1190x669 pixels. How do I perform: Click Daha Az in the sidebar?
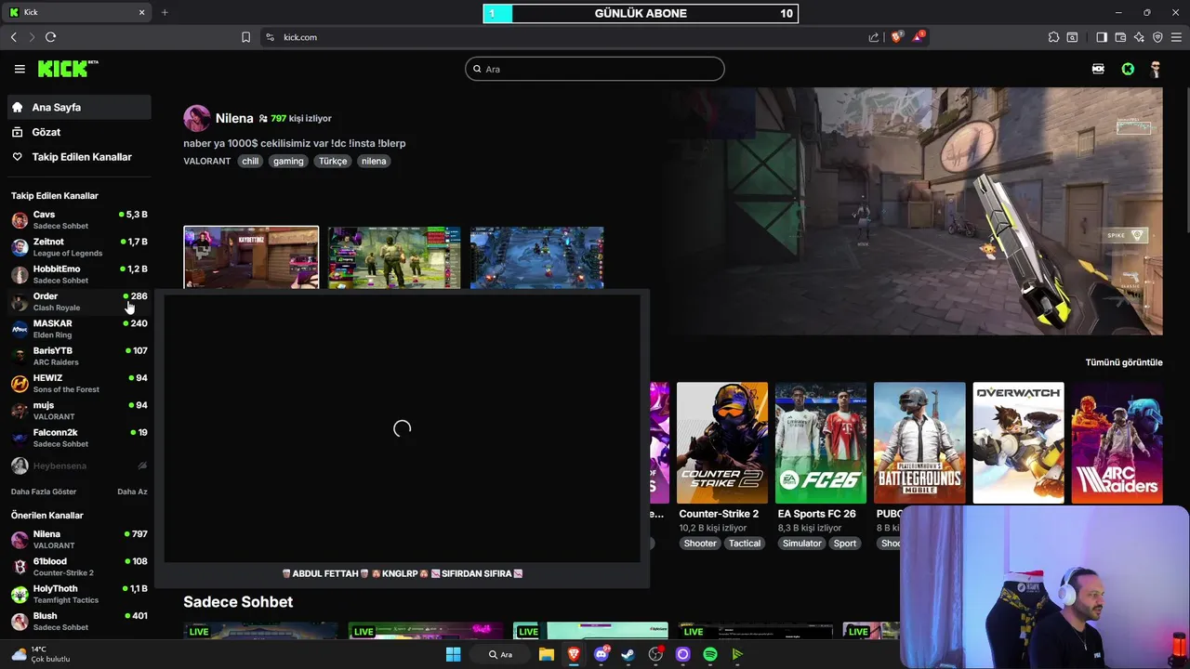point(132,492)
